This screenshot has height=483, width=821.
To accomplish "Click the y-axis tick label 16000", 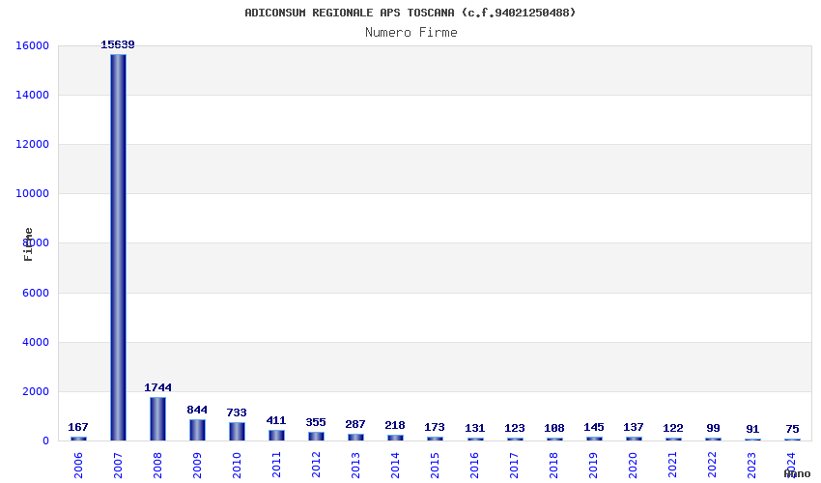I will pyautogui.click(x=33, y=46).
